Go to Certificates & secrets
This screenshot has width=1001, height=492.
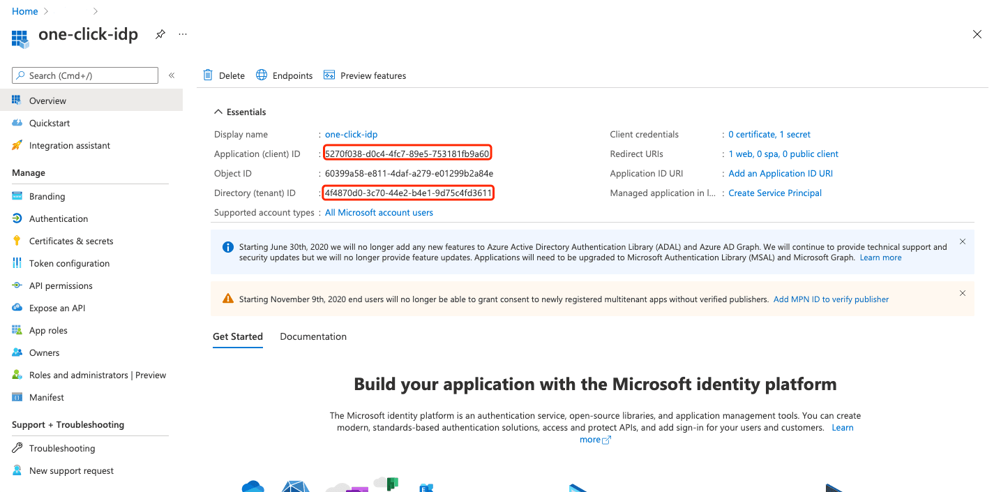(71, 241)
